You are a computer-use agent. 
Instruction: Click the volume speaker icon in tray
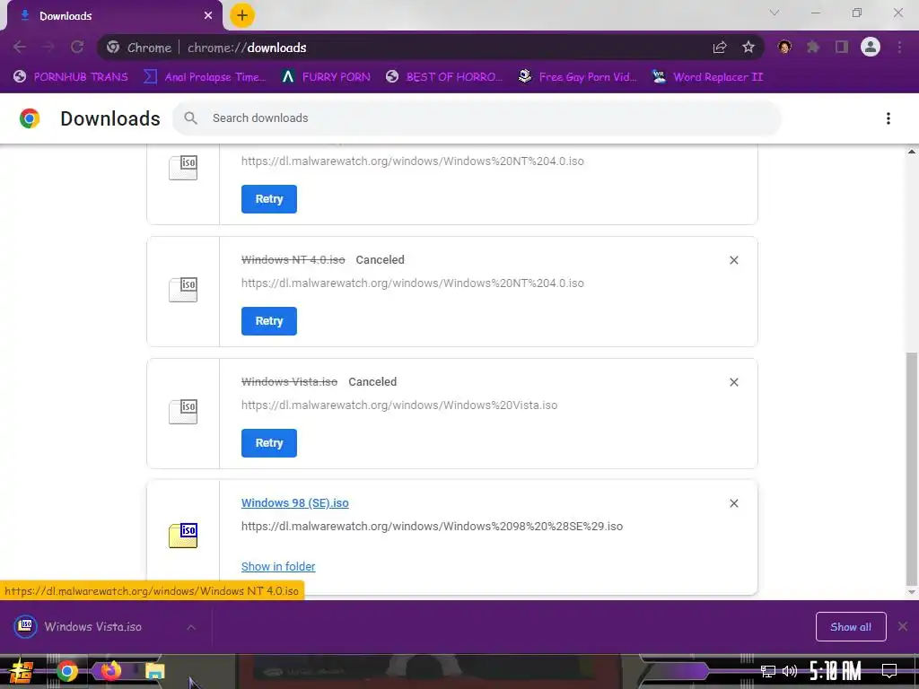click(x=790, y=671)
